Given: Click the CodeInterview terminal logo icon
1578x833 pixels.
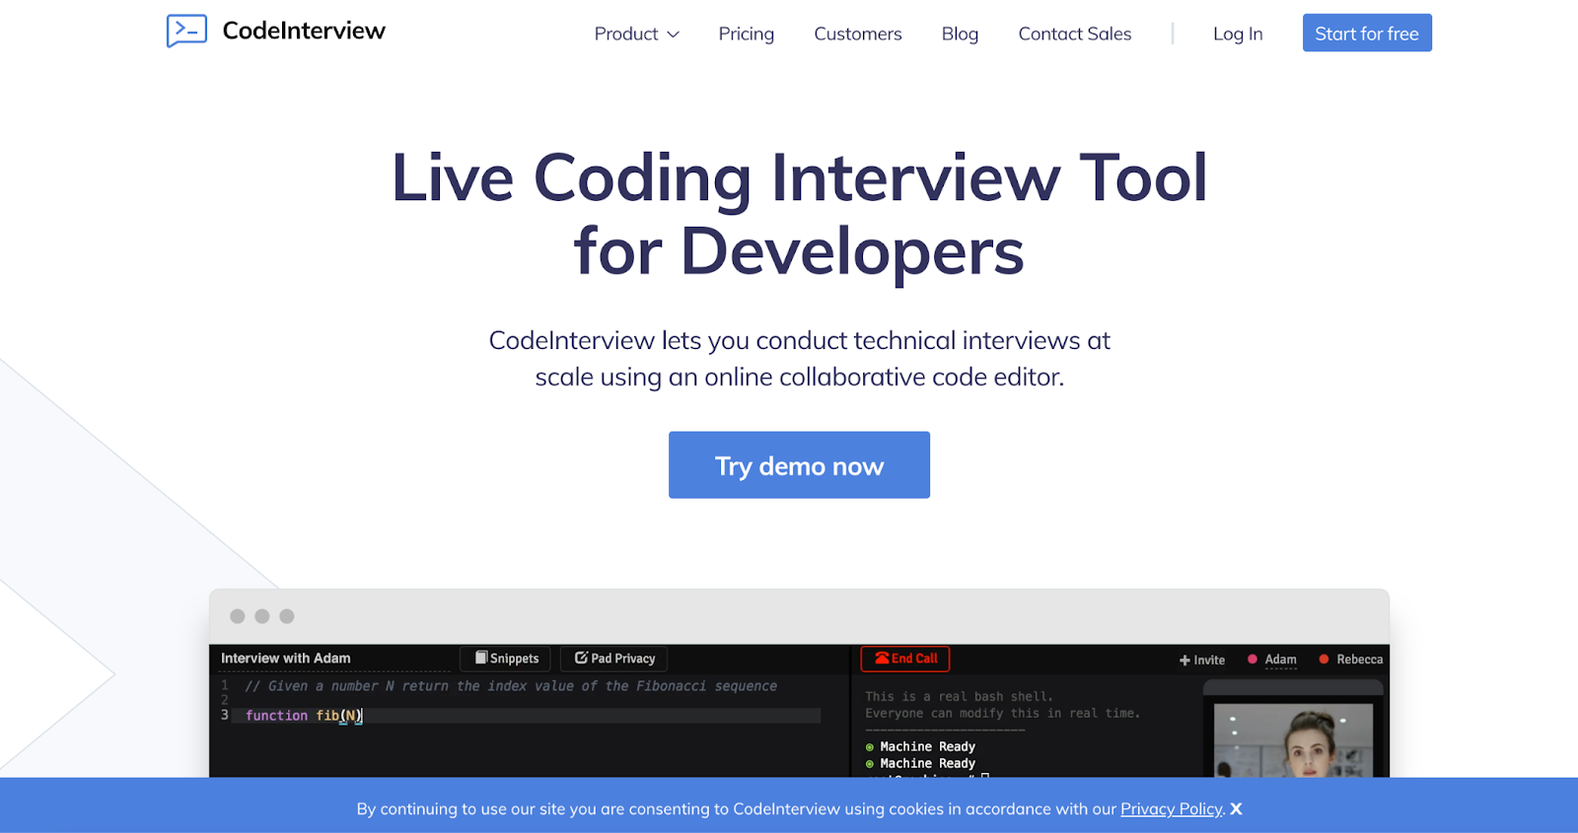Looking at the screenshot, I should (x=186, y=31).
